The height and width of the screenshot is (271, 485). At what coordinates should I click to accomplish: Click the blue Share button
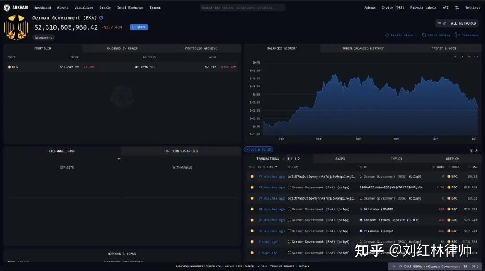click(139, 27)
